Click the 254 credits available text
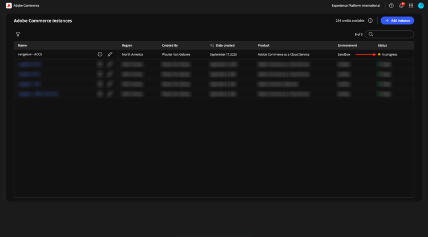Image resolution: width=428 pixels, height=237 pixels. click(x=350, y=21)
